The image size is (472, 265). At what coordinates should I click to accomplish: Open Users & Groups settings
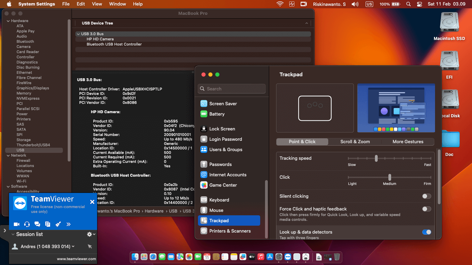(x=229, y=150)
